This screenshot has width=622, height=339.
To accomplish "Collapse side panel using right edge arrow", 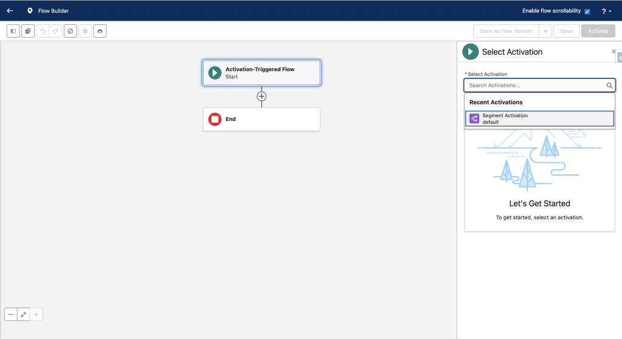I will click(619, 57).
